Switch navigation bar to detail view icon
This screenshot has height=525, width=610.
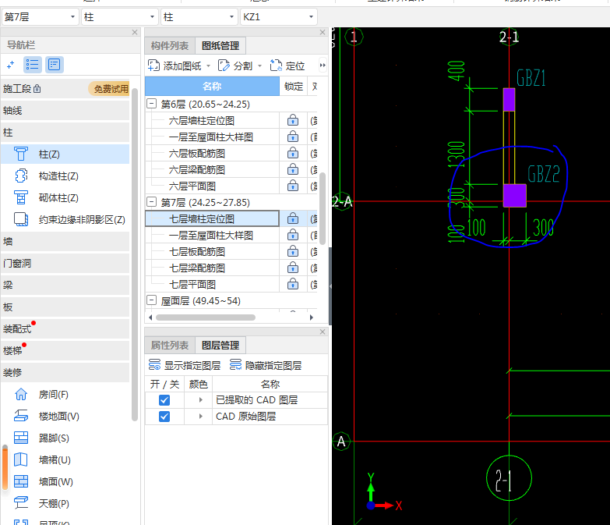pyautogui.click(x=54, y=65)
